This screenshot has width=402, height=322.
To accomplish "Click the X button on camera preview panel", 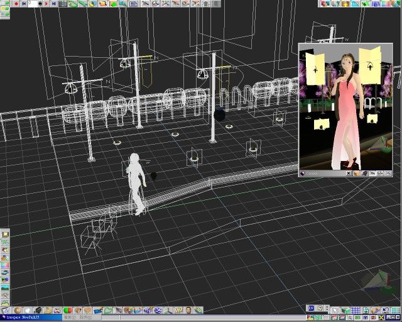I will 349,173.
